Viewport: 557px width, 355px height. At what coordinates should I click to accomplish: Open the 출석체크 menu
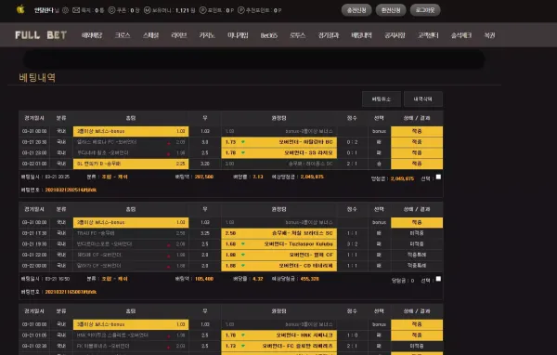point(461,35)
